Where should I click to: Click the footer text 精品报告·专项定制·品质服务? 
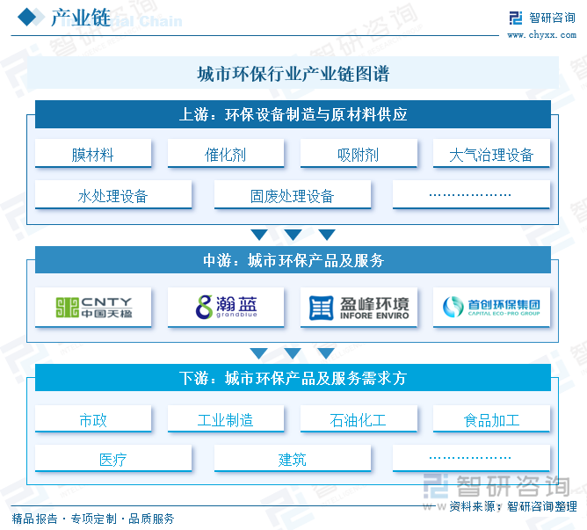(93, 519)
